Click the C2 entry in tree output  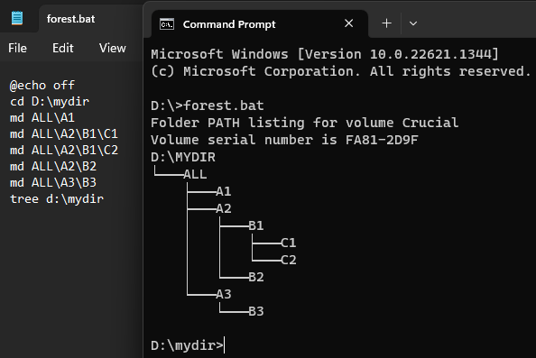pyautogui.click(x=289, y=260)
